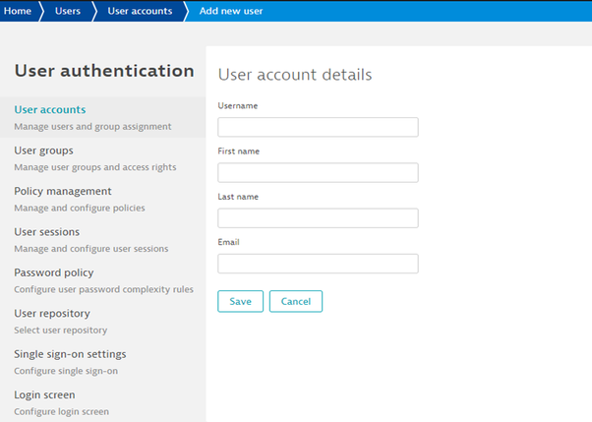Click the Email field label

[x=228, y=241]
